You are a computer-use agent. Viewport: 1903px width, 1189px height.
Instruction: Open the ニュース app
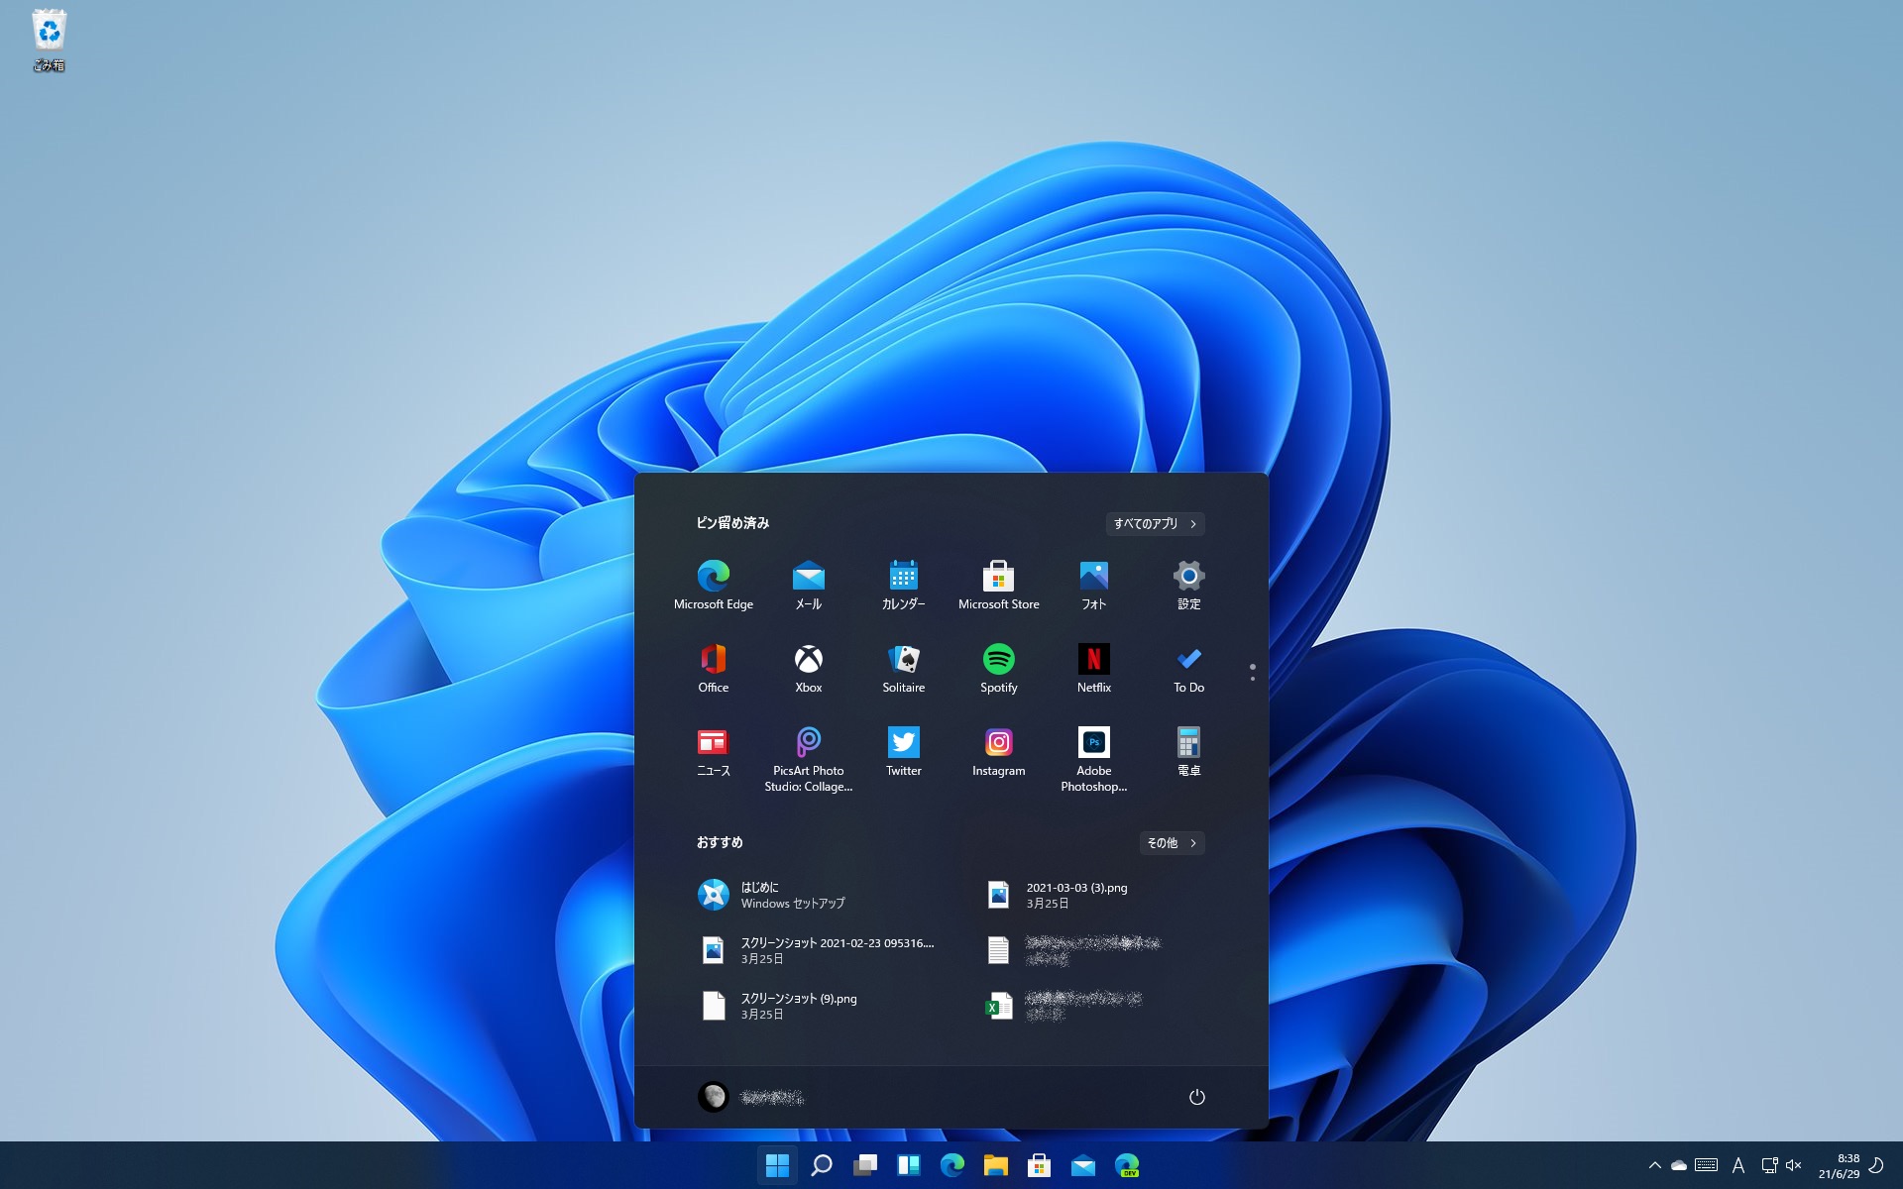(x=713, y=753)
